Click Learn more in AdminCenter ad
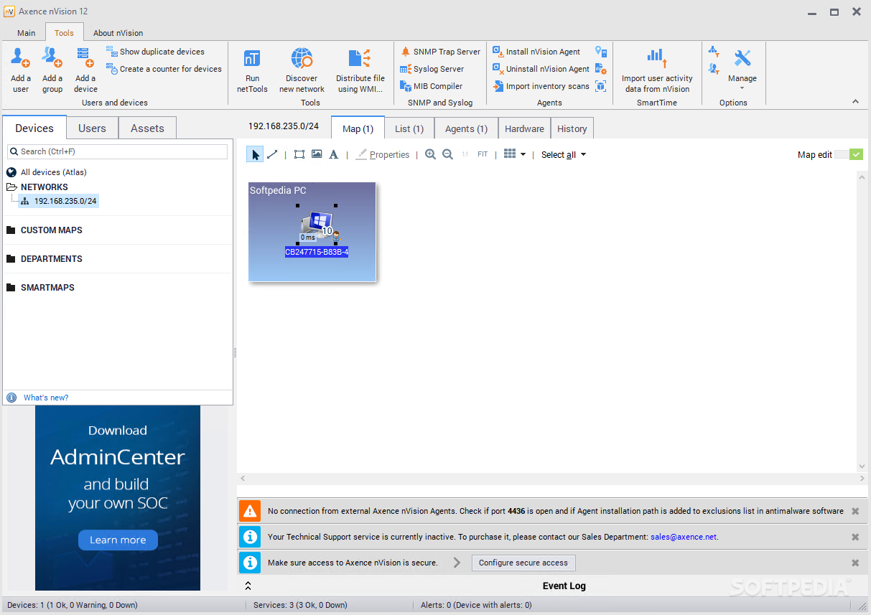Viewport: 871px width, 615px height. (118, 540)
